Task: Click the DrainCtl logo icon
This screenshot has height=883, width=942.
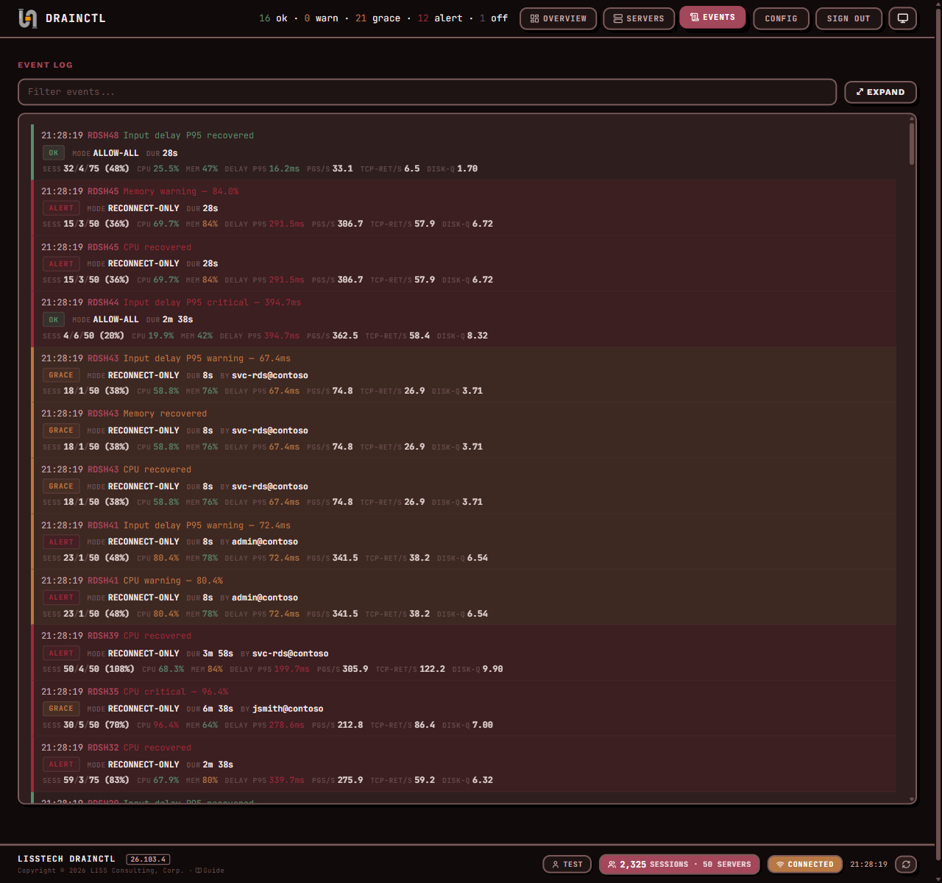Action: click(x=27, y=18)
